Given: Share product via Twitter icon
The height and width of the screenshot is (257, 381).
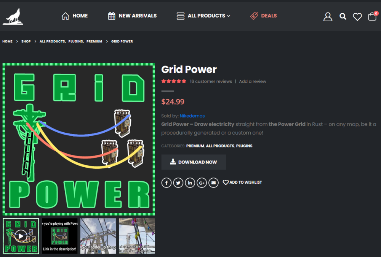Looking at the screenshot, I should point(178,183).
